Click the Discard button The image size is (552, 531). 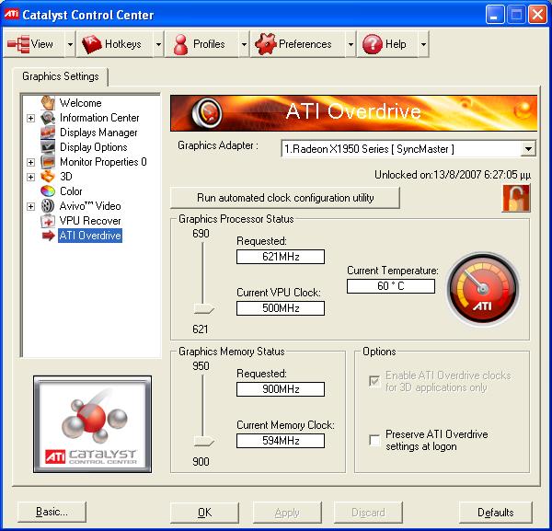368,513
